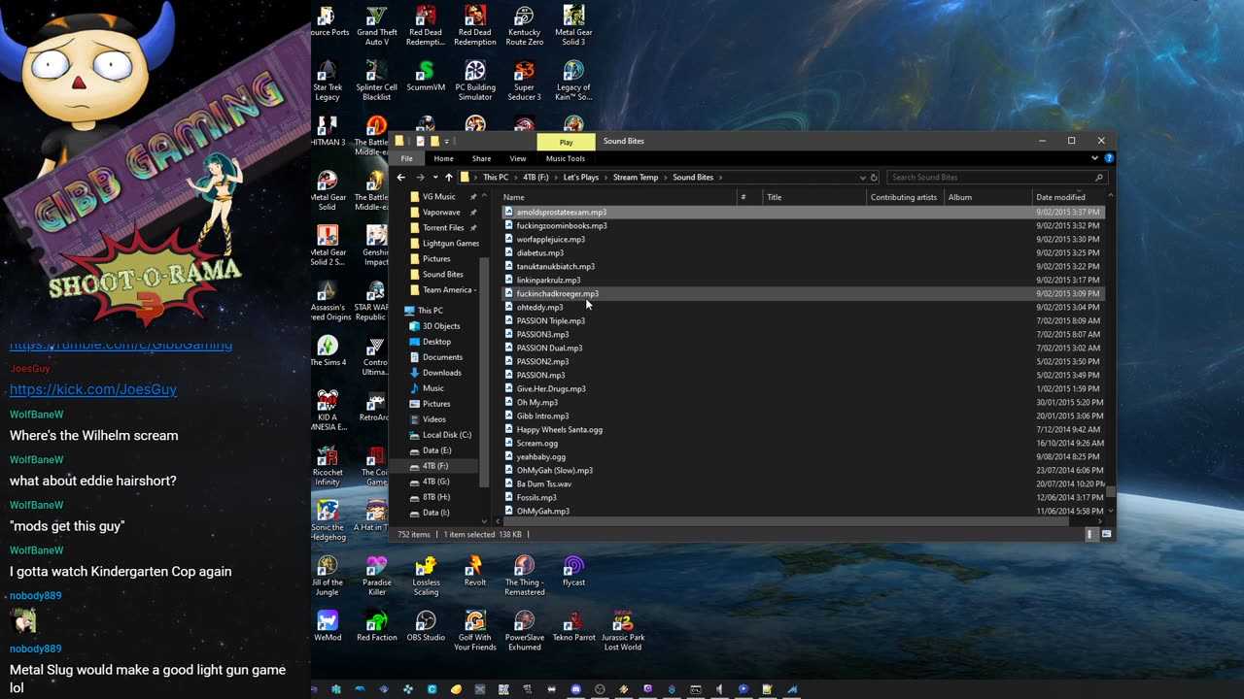Open the kick.com/JoesGuy chat link
Image resolution: width=1244 pixels, height=699 pixels.
(x=93, y=389)
